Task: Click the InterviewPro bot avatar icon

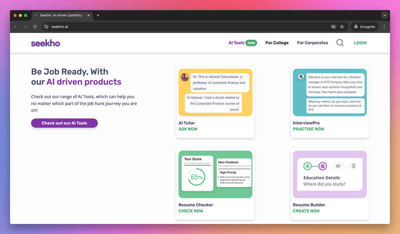Action: point(301,77)
